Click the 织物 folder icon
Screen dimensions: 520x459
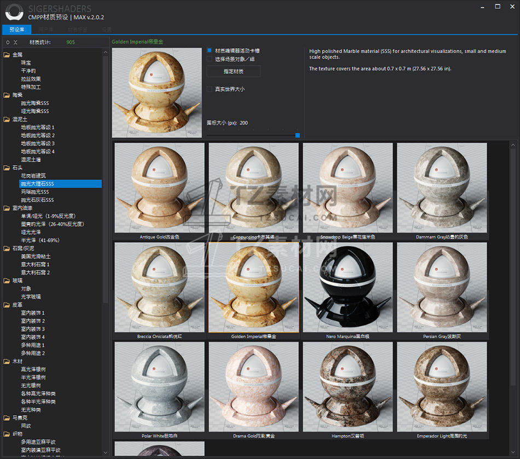click(7, 434)
